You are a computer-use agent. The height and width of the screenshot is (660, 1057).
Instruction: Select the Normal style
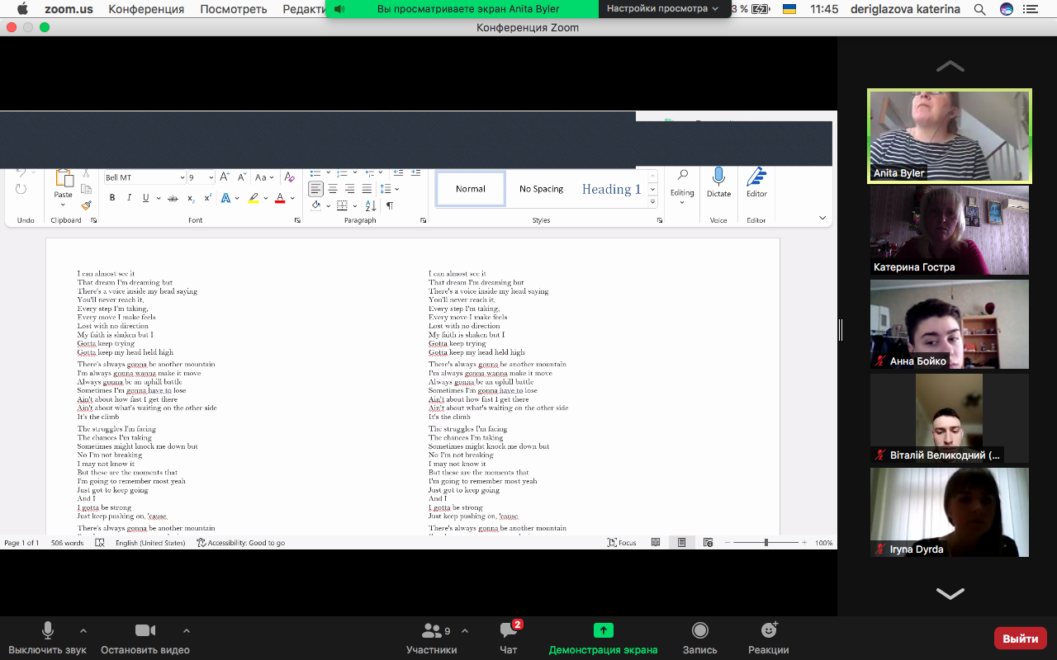(x=471, y=189)
